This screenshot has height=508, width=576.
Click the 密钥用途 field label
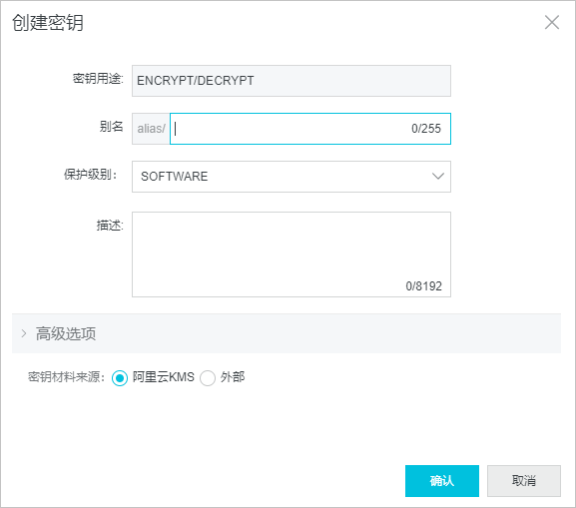tap(98, 78)
